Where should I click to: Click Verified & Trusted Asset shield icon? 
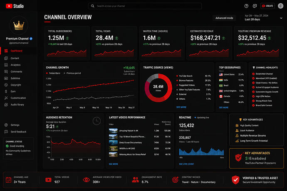click(235, 180)
